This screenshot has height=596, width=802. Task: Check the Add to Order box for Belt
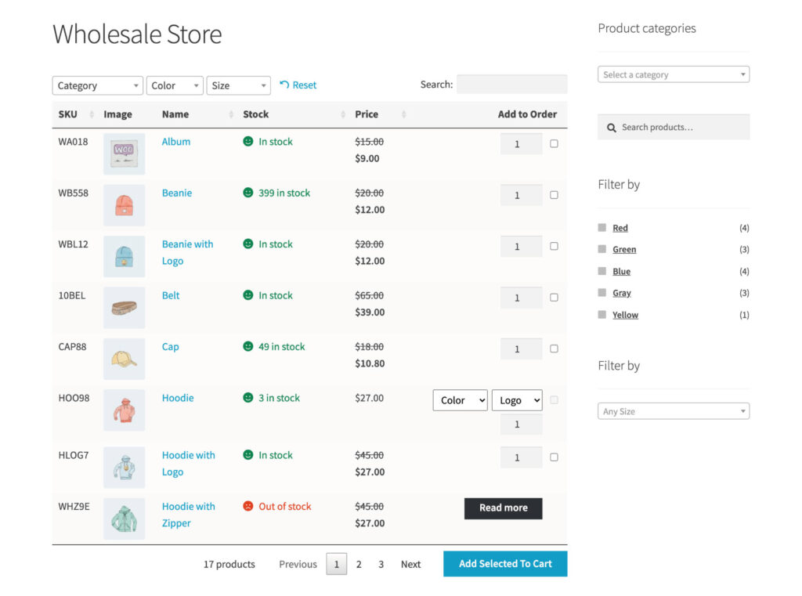[554, 298]
